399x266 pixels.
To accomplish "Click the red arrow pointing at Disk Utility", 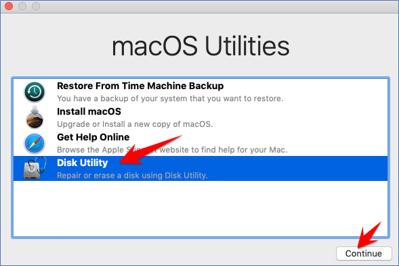I will tap(150, 149).
